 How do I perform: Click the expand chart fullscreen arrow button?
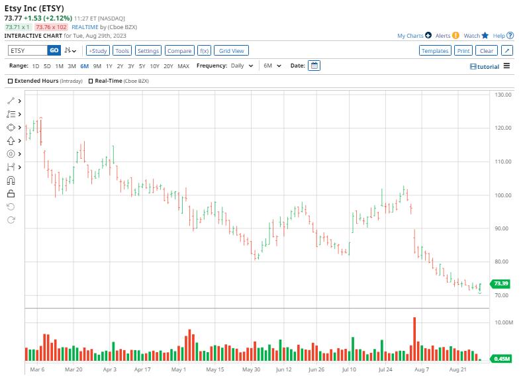[x=507, y=50]
